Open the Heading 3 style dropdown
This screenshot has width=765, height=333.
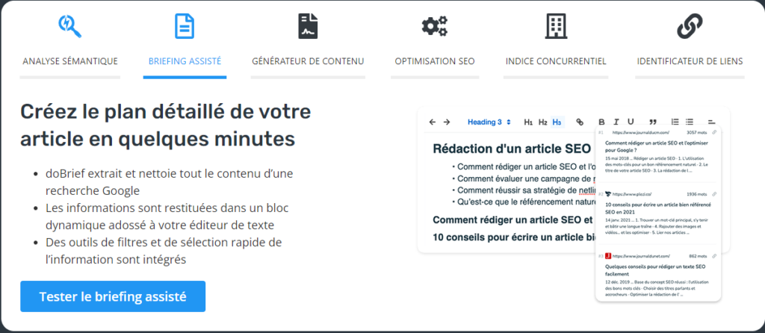[489, 122]
